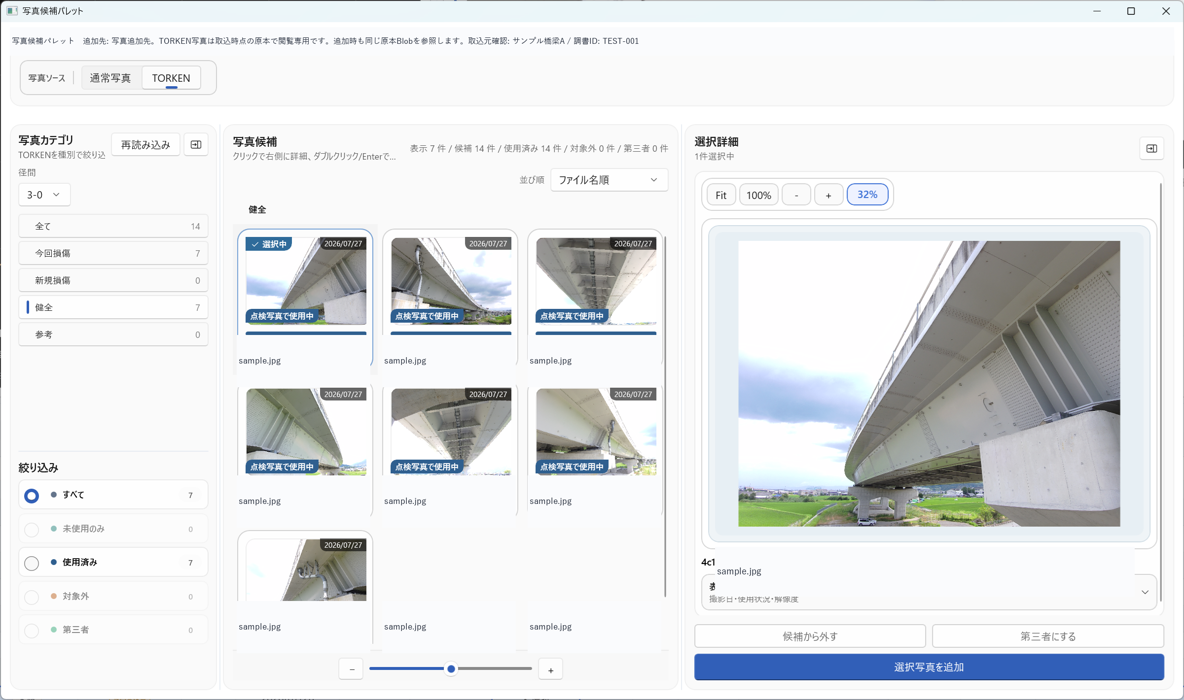Collapse the 選択詳細 panel icon
Viewport: 1184px width, 700px height.
click(1151, 149)
